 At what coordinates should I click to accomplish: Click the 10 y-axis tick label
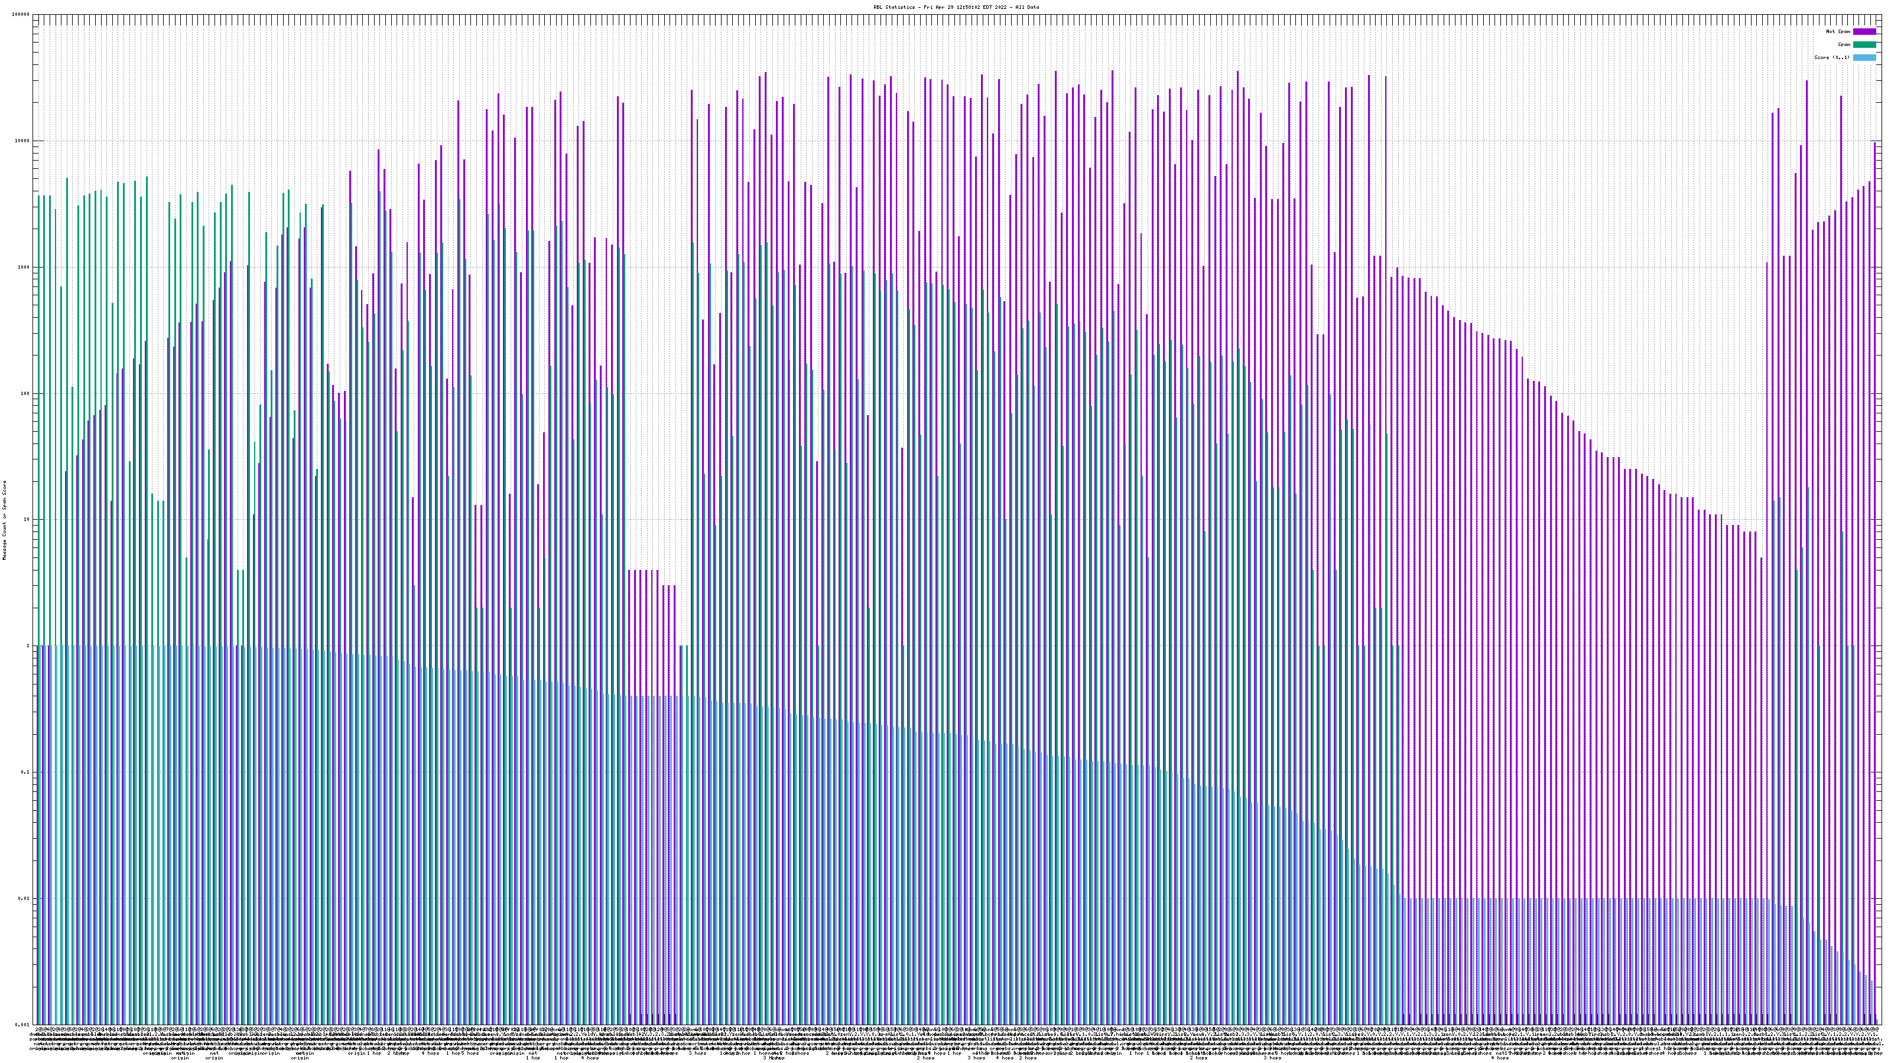pos(27,520)
